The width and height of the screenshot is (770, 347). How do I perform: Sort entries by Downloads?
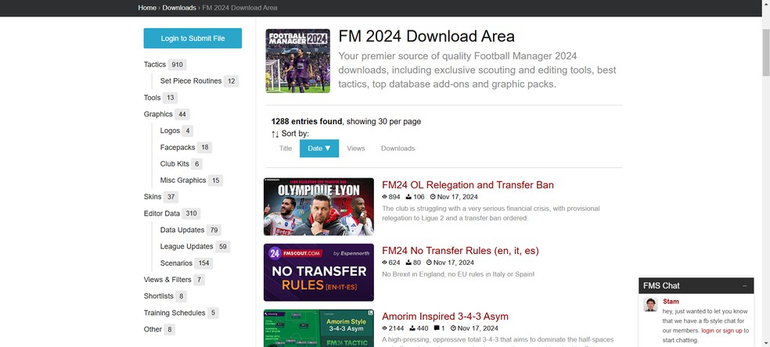pos(398,148)
